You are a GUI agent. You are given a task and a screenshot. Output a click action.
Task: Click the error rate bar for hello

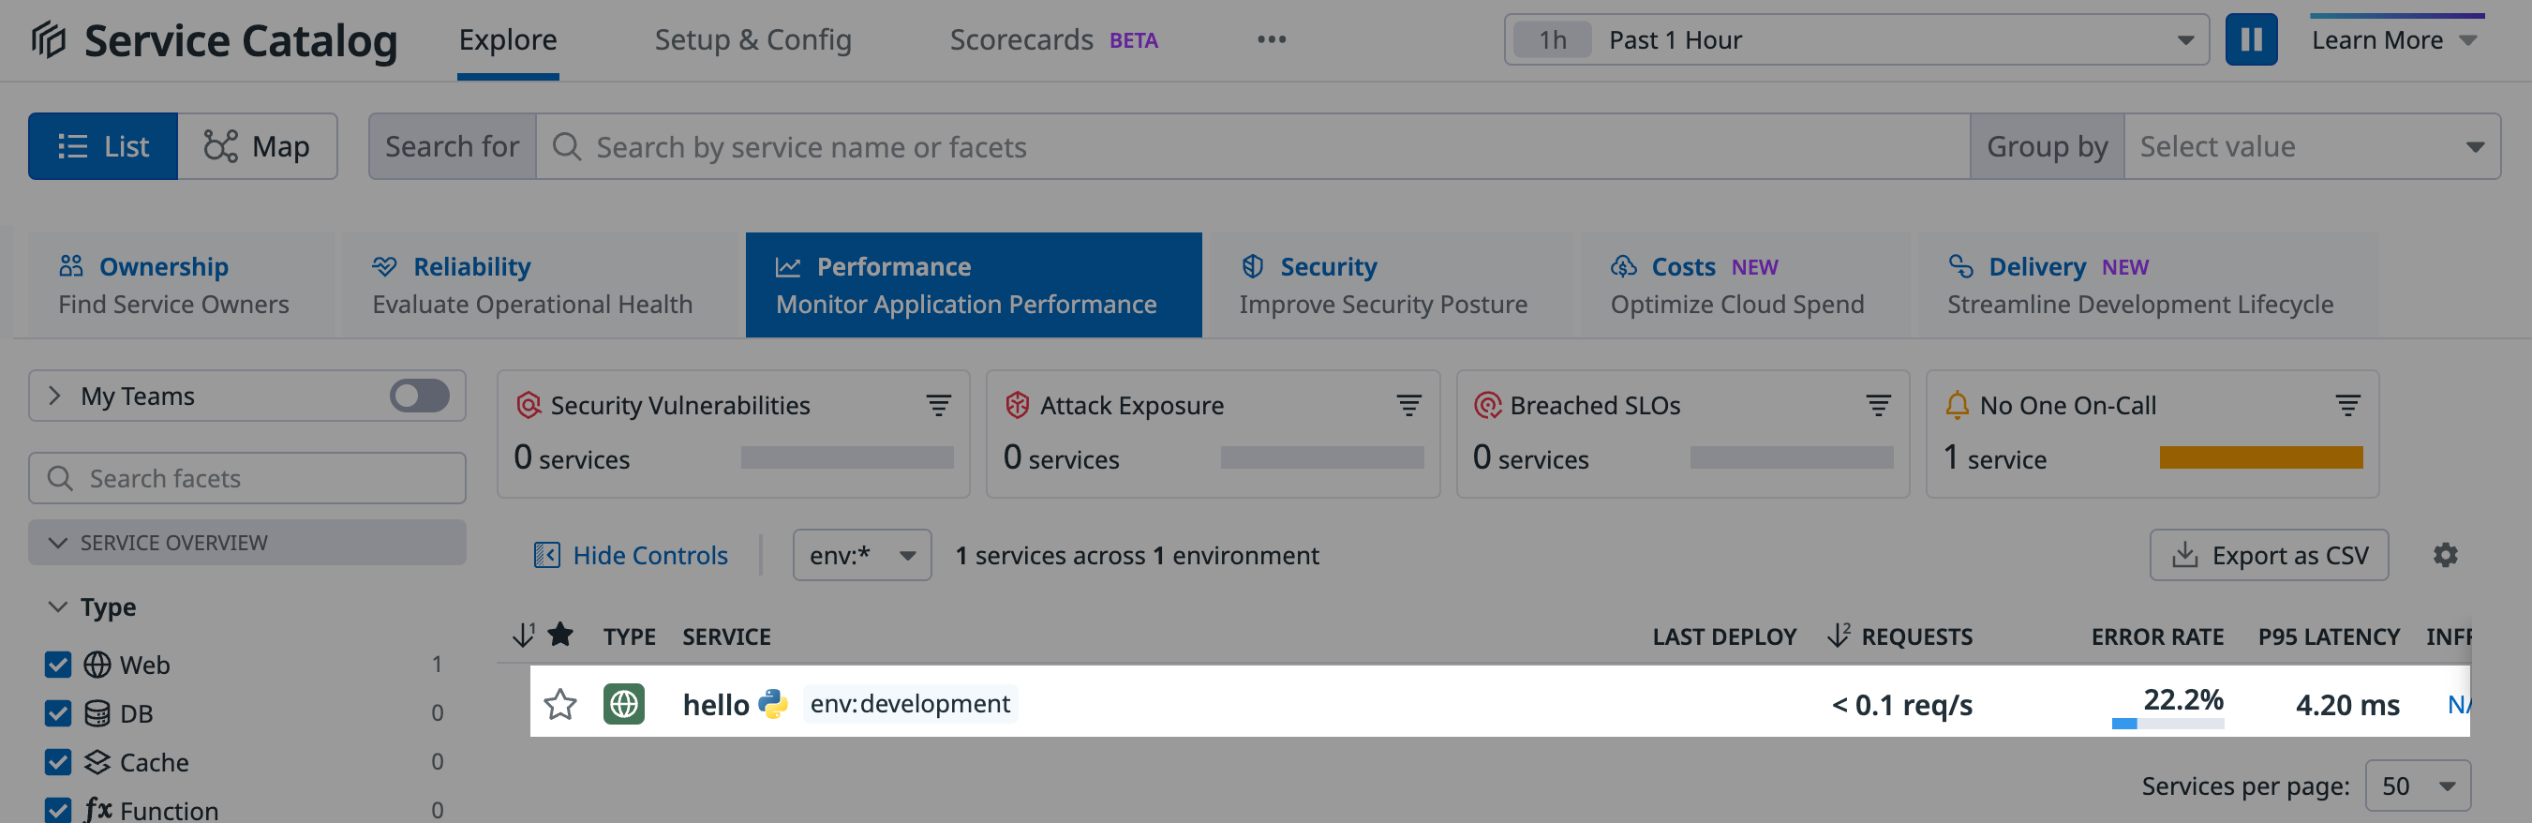tap(2167, 724)
